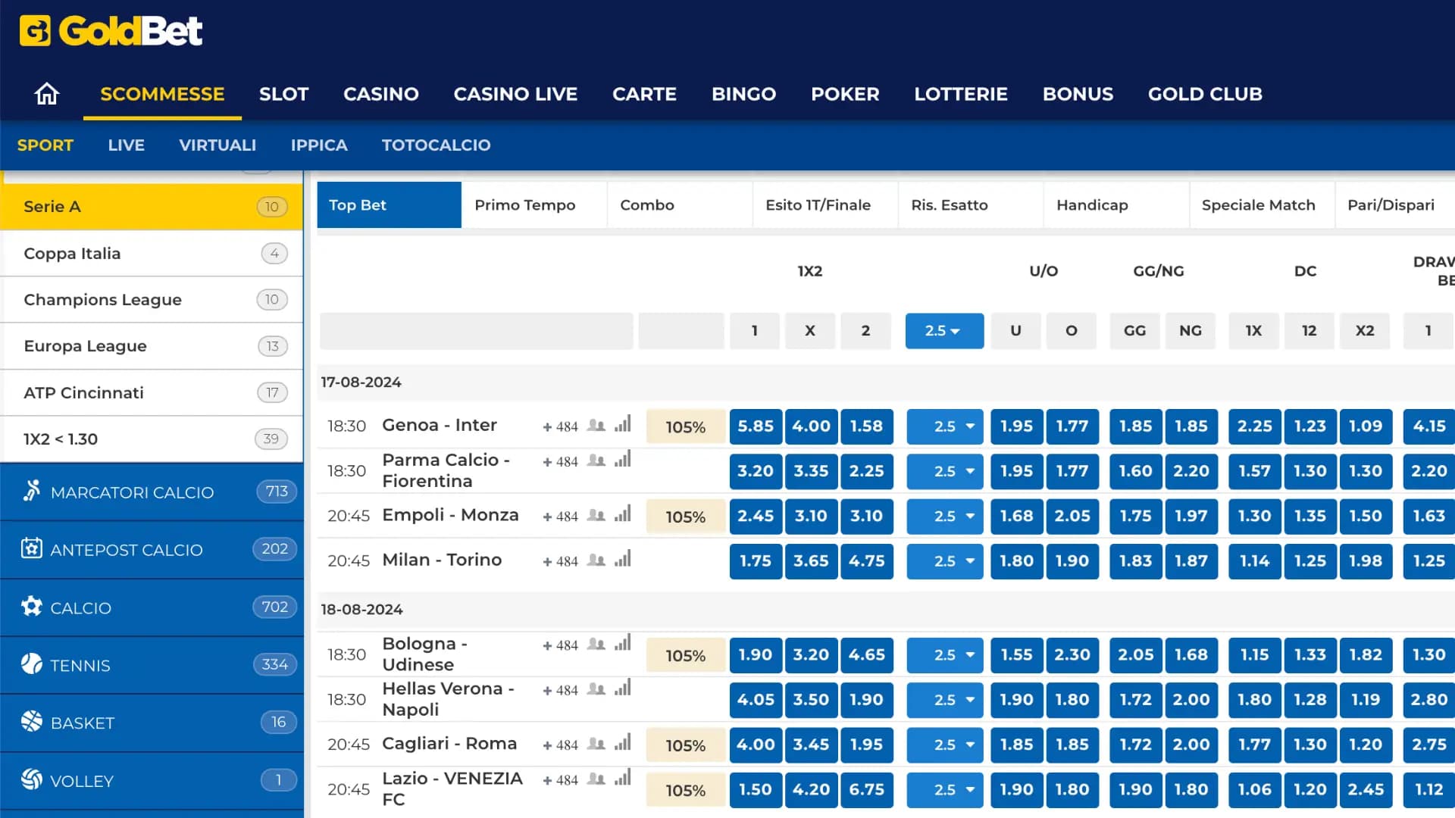Click the GoldBet logo

(x=111, y=31)
